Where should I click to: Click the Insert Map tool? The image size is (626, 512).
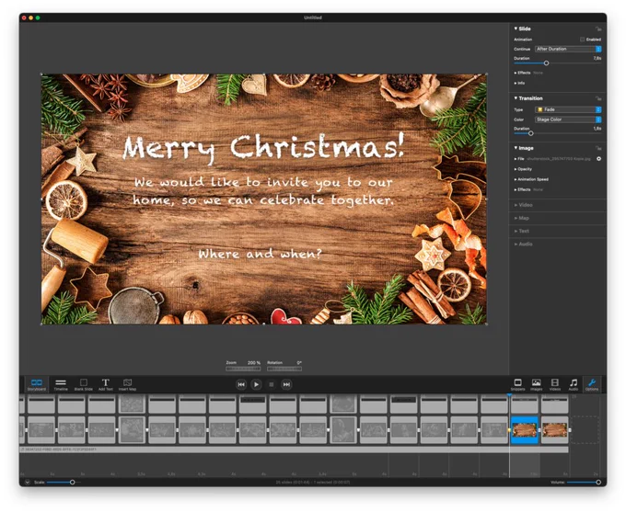[x=127, y=384]
